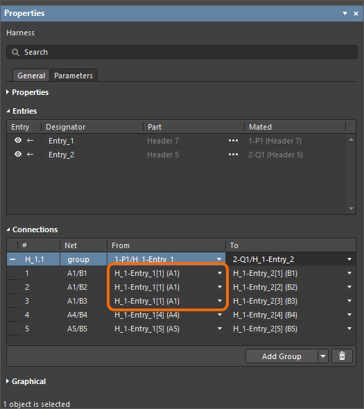Click the search magnifier icon
This screenshot has width=364, height=409.
click(x=15, y=52)
